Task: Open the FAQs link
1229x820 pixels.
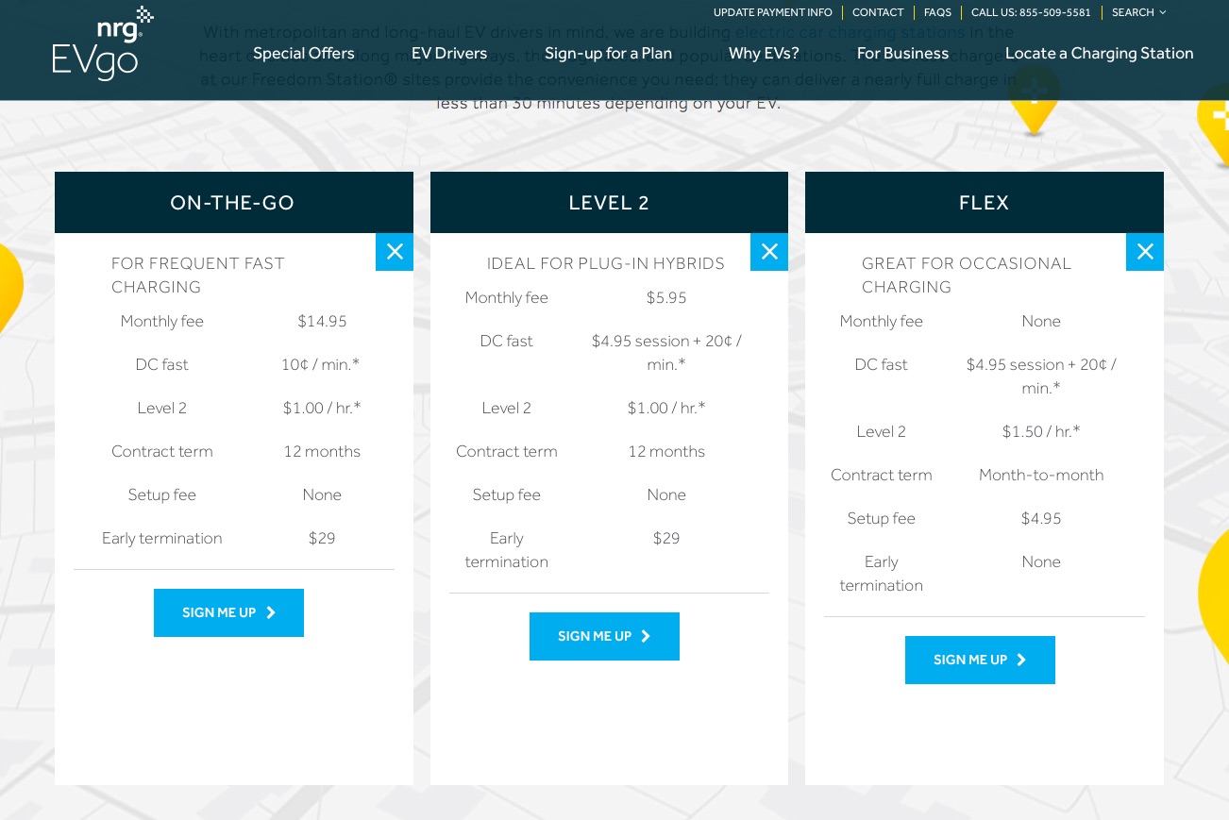Action: click(x=937, y=12)
